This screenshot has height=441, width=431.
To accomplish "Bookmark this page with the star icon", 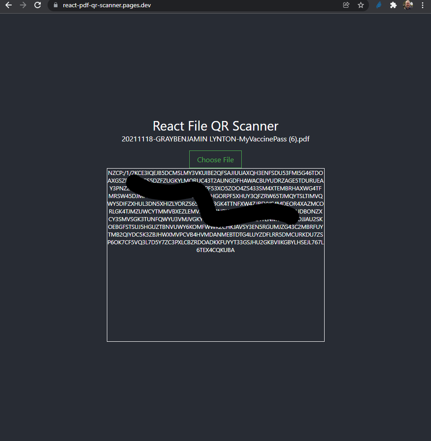I will [x=361, y=5].
